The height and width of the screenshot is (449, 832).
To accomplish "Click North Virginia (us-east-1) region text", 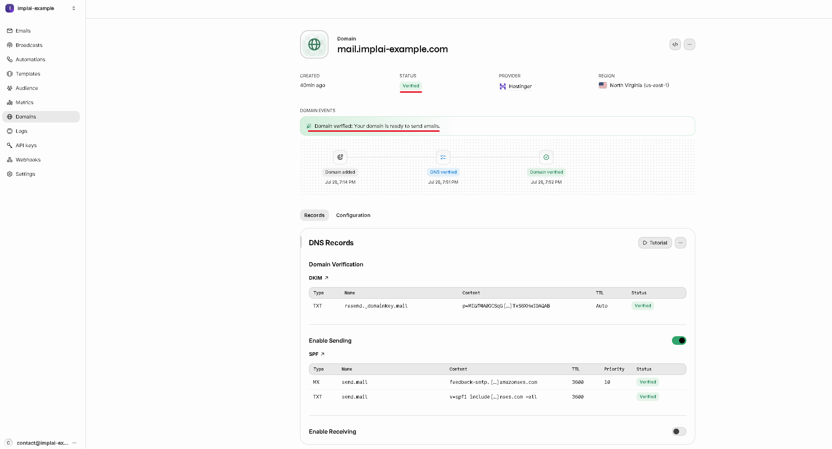I will [x=639, y=85].
